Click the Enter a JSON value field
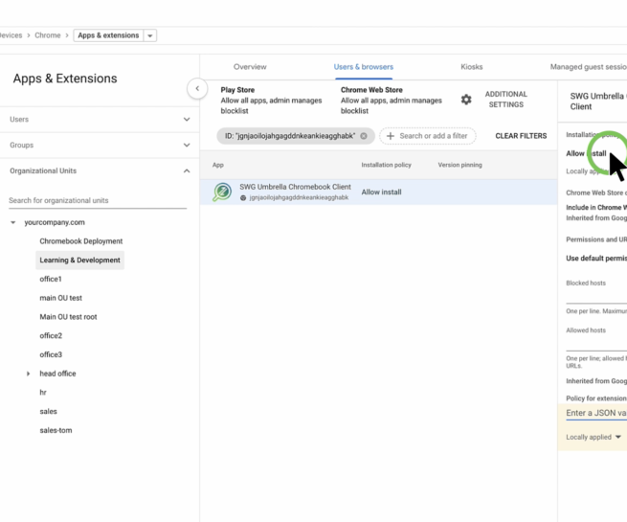 click(x=595, y=414)
